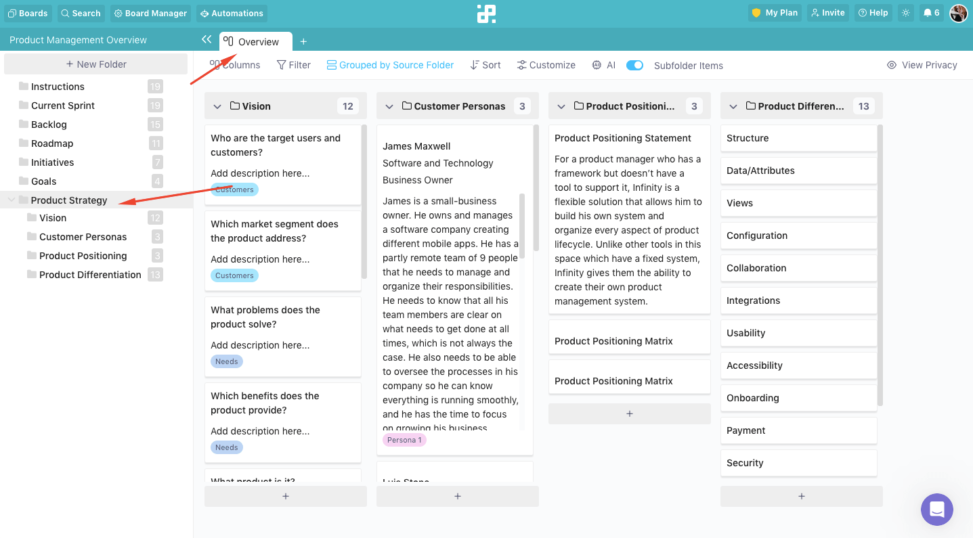
Task: Click the New Folder button
Action: click(95, 63)
